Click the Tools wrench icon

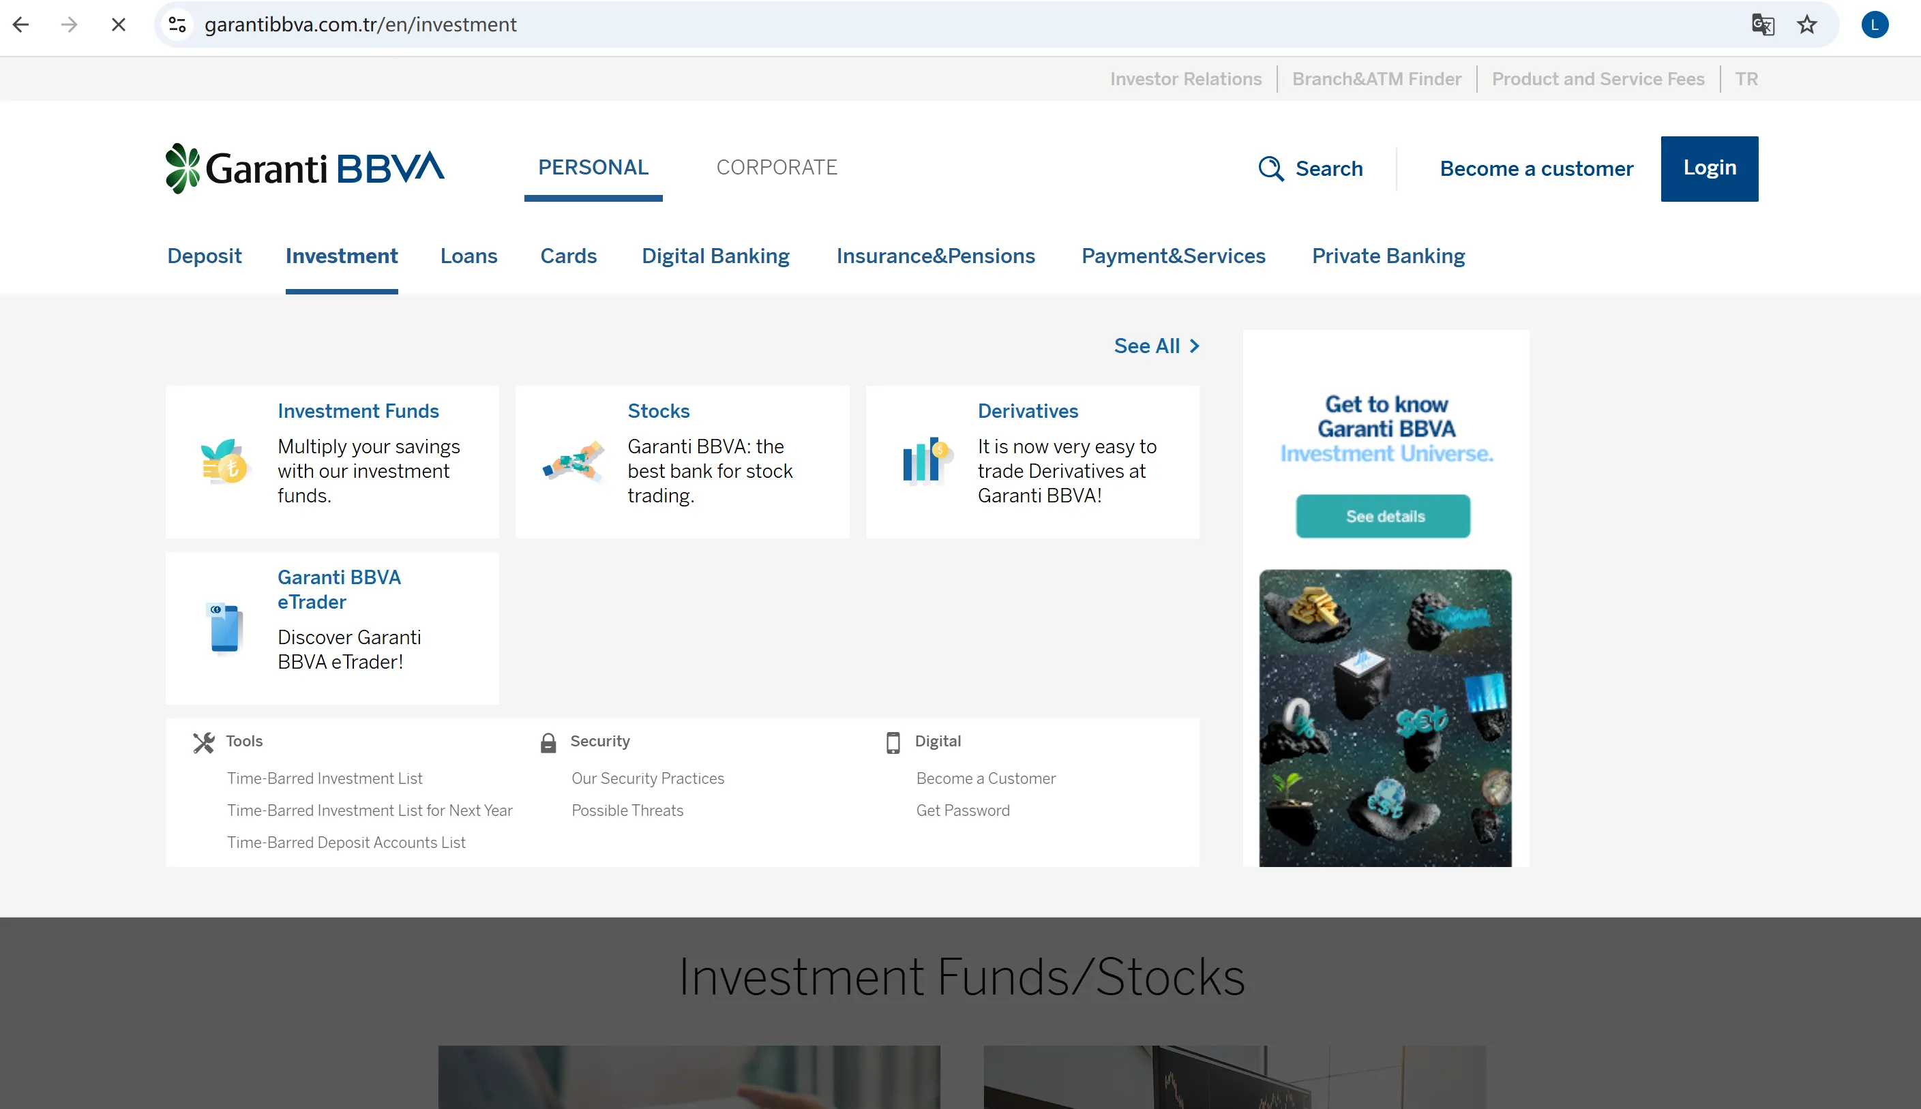pos(203,743)
